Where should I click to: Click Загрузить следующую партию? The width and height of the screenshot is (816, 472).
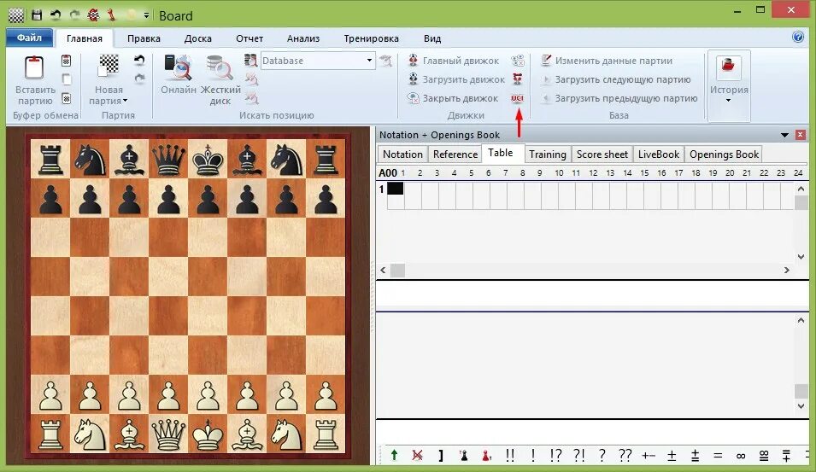pyautogui.click(x=616, y=79)
